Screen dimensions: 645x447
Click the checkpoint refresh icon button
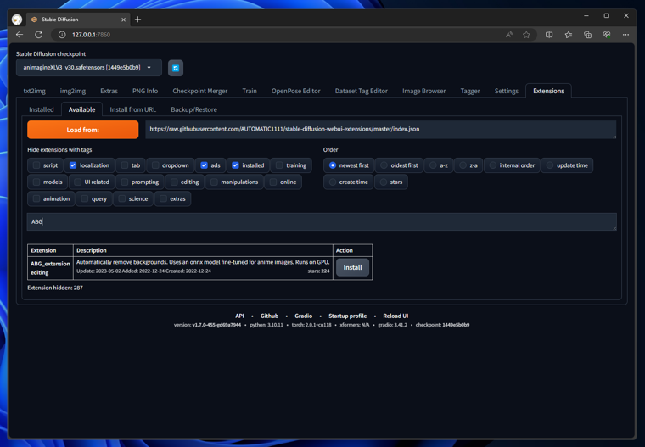point(176,68)
